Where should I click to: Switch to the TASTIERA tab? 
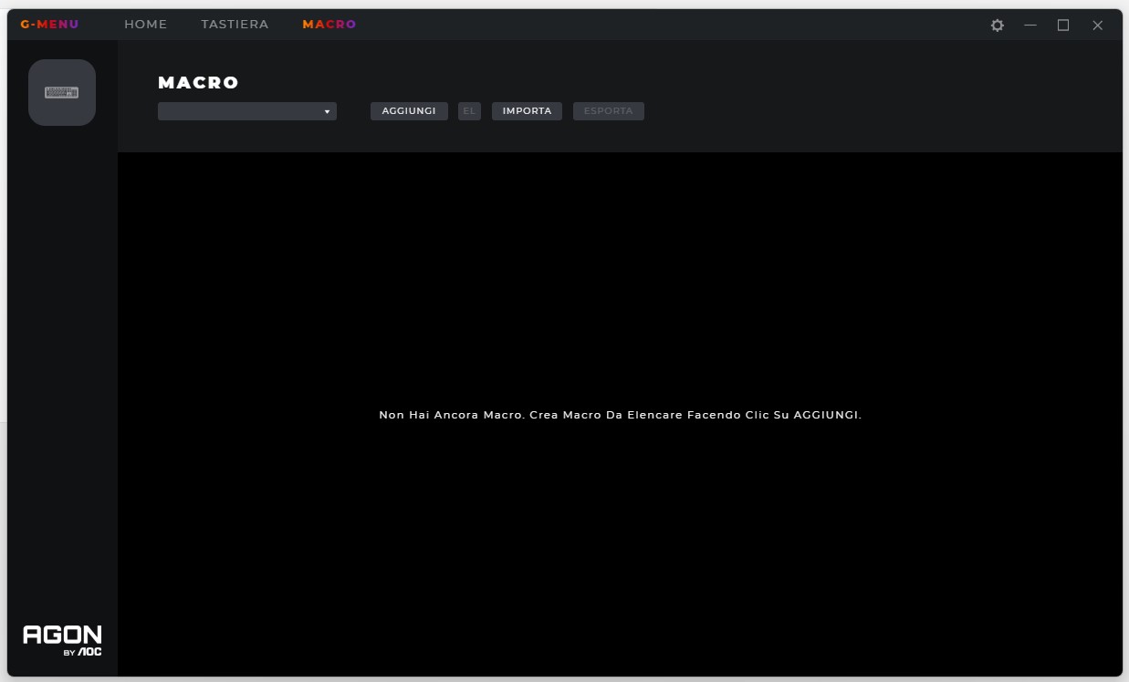235,25
